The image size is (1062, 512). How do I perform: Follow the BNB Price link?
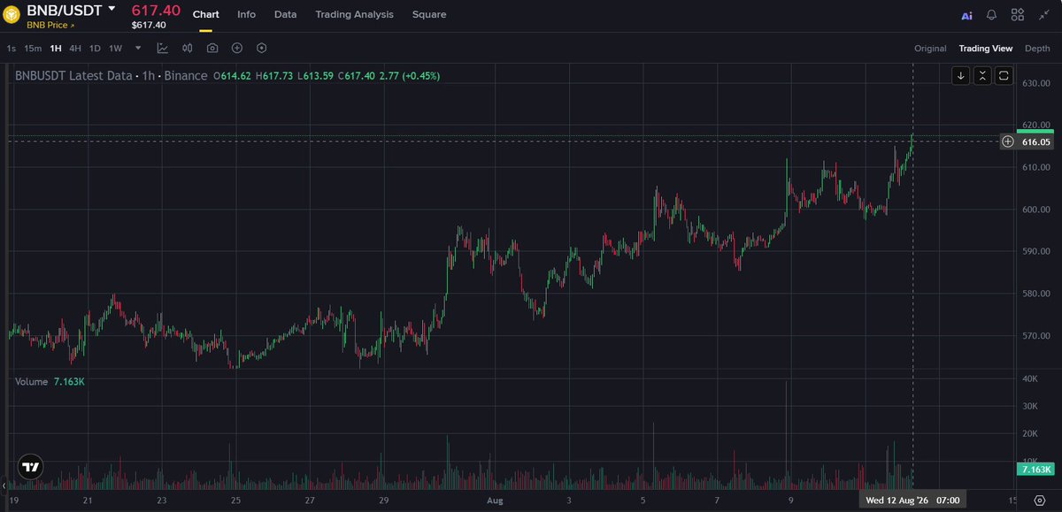click(50, 26)
